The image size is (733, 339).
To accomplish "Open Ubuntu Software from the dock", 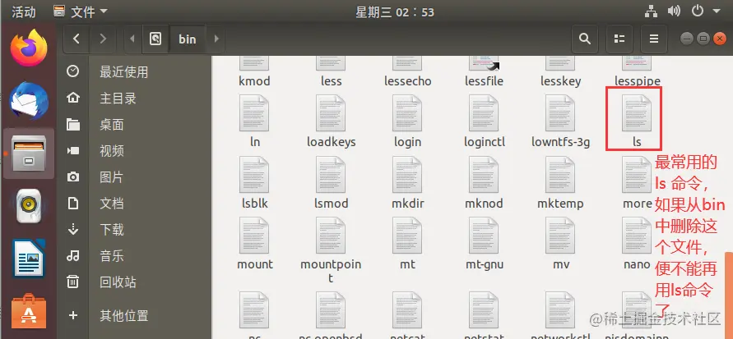I will pos(29,310).
